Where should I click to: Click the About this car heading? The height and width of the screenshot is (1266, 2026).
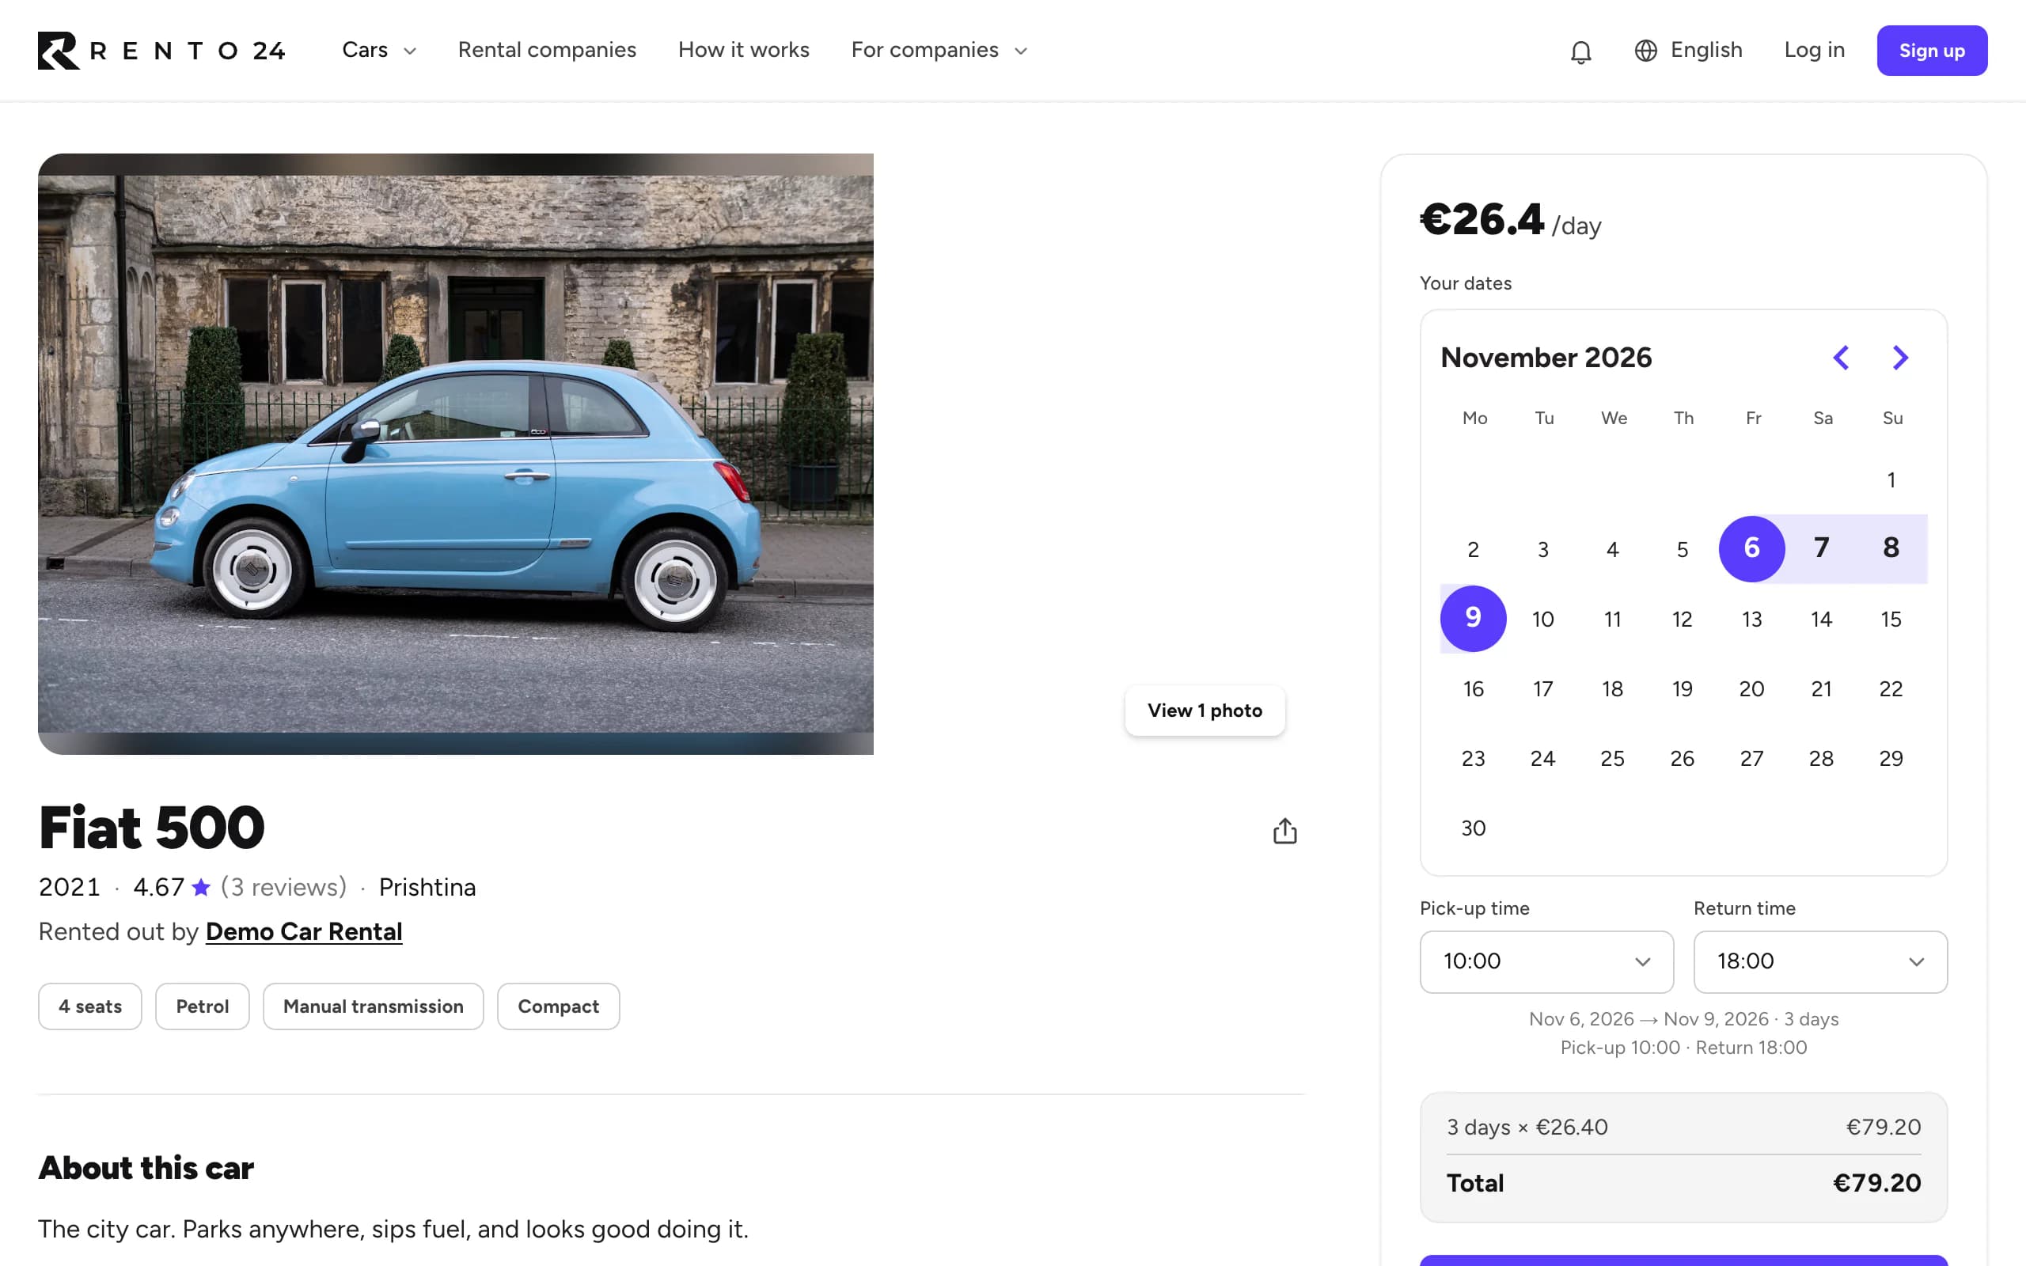click(146, 1167)
